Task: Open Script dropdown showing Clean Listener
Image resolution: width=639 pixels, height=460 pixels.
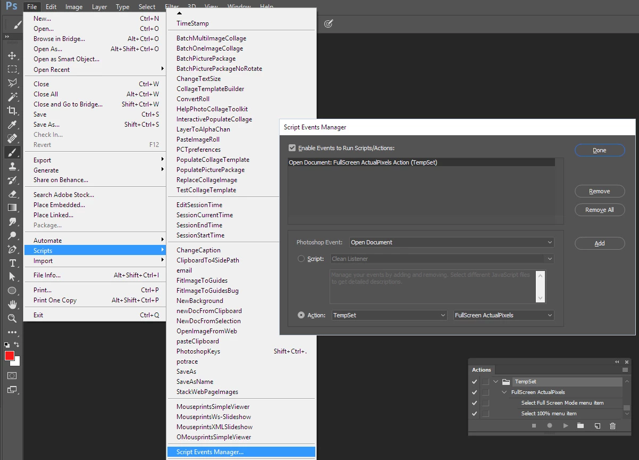Action: [442, 259]
